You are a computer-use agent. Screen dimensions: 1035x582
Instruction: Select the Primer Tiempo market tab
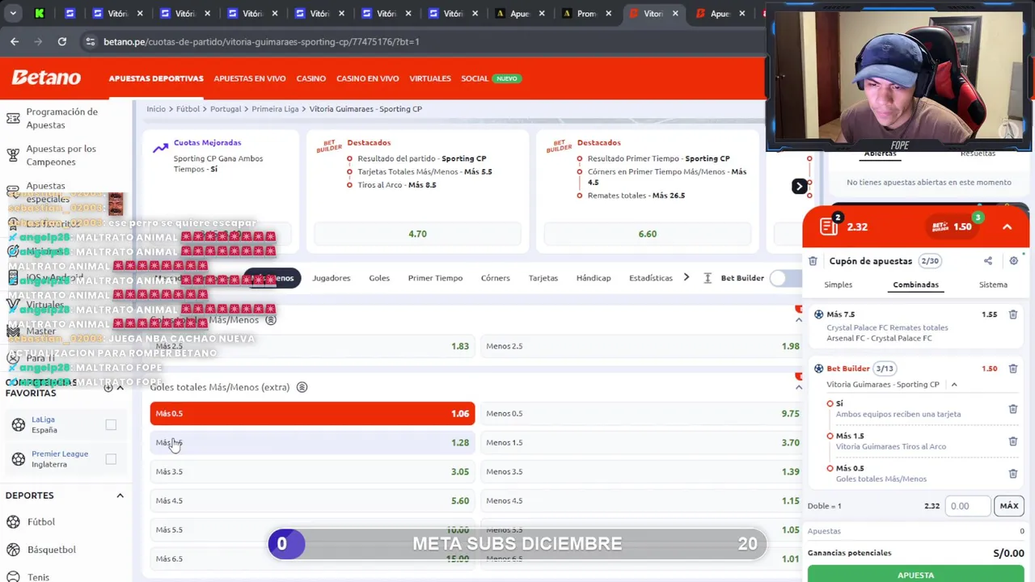click(x=435, y=278)
